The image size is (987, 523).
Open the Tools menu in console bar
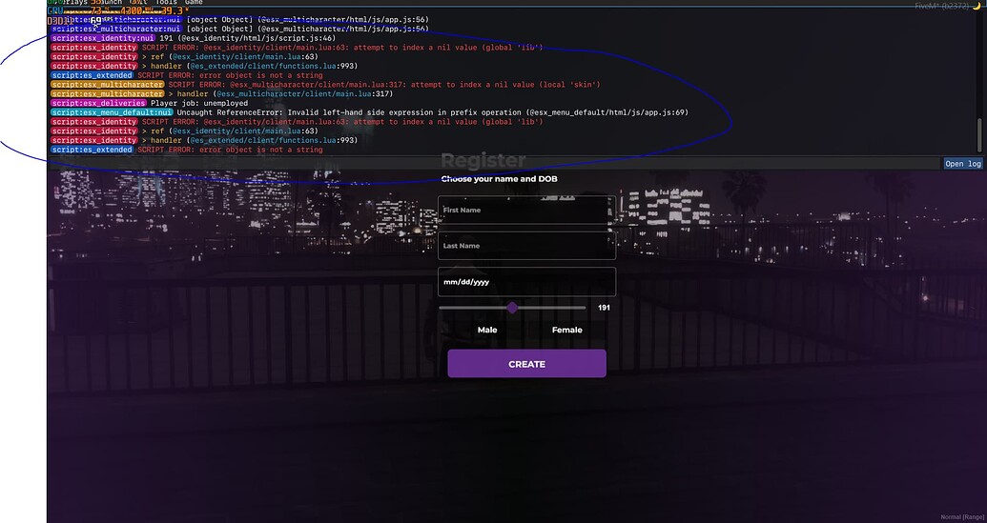(x=166, y=3)
